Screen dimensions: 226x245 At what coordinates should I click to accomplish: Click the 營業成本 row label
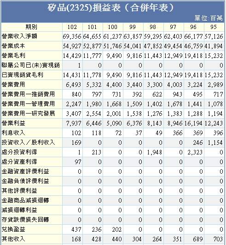(13, 46)
